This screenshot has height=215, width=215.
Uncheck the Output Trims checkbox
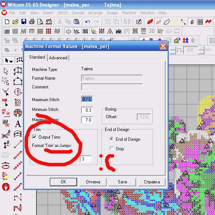coord(34,137)
